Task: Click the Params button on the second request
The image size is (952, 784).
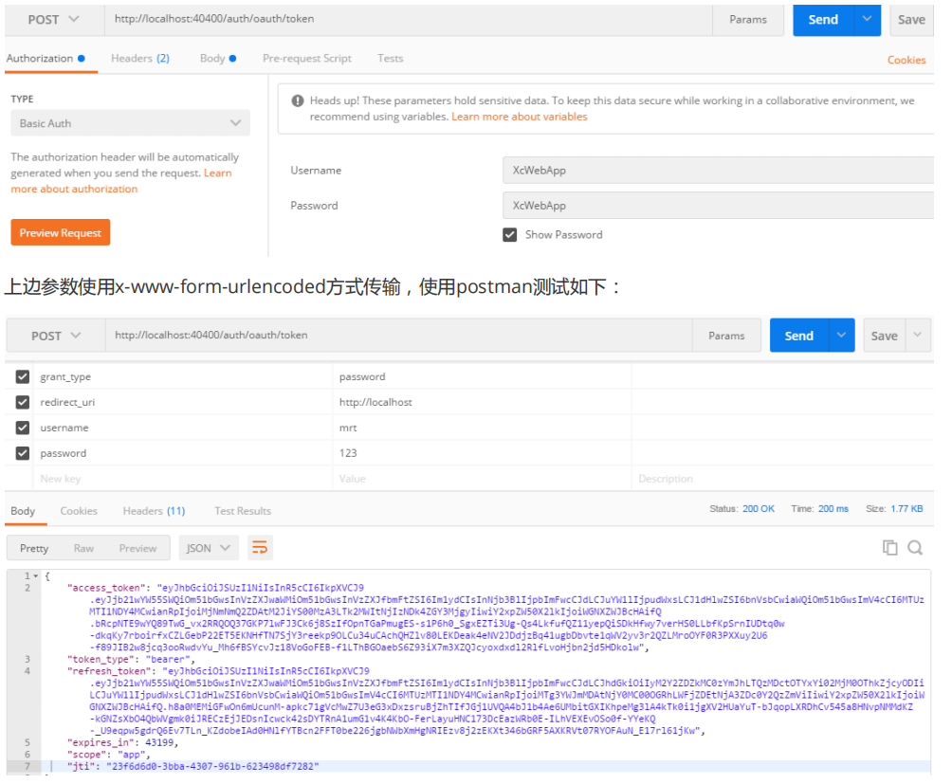Action: point(726,334)
